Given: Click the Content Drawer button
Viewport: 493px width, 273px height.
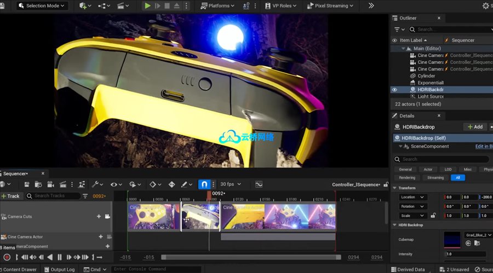Looking at the screenshot, I should (x=19, y=269).
